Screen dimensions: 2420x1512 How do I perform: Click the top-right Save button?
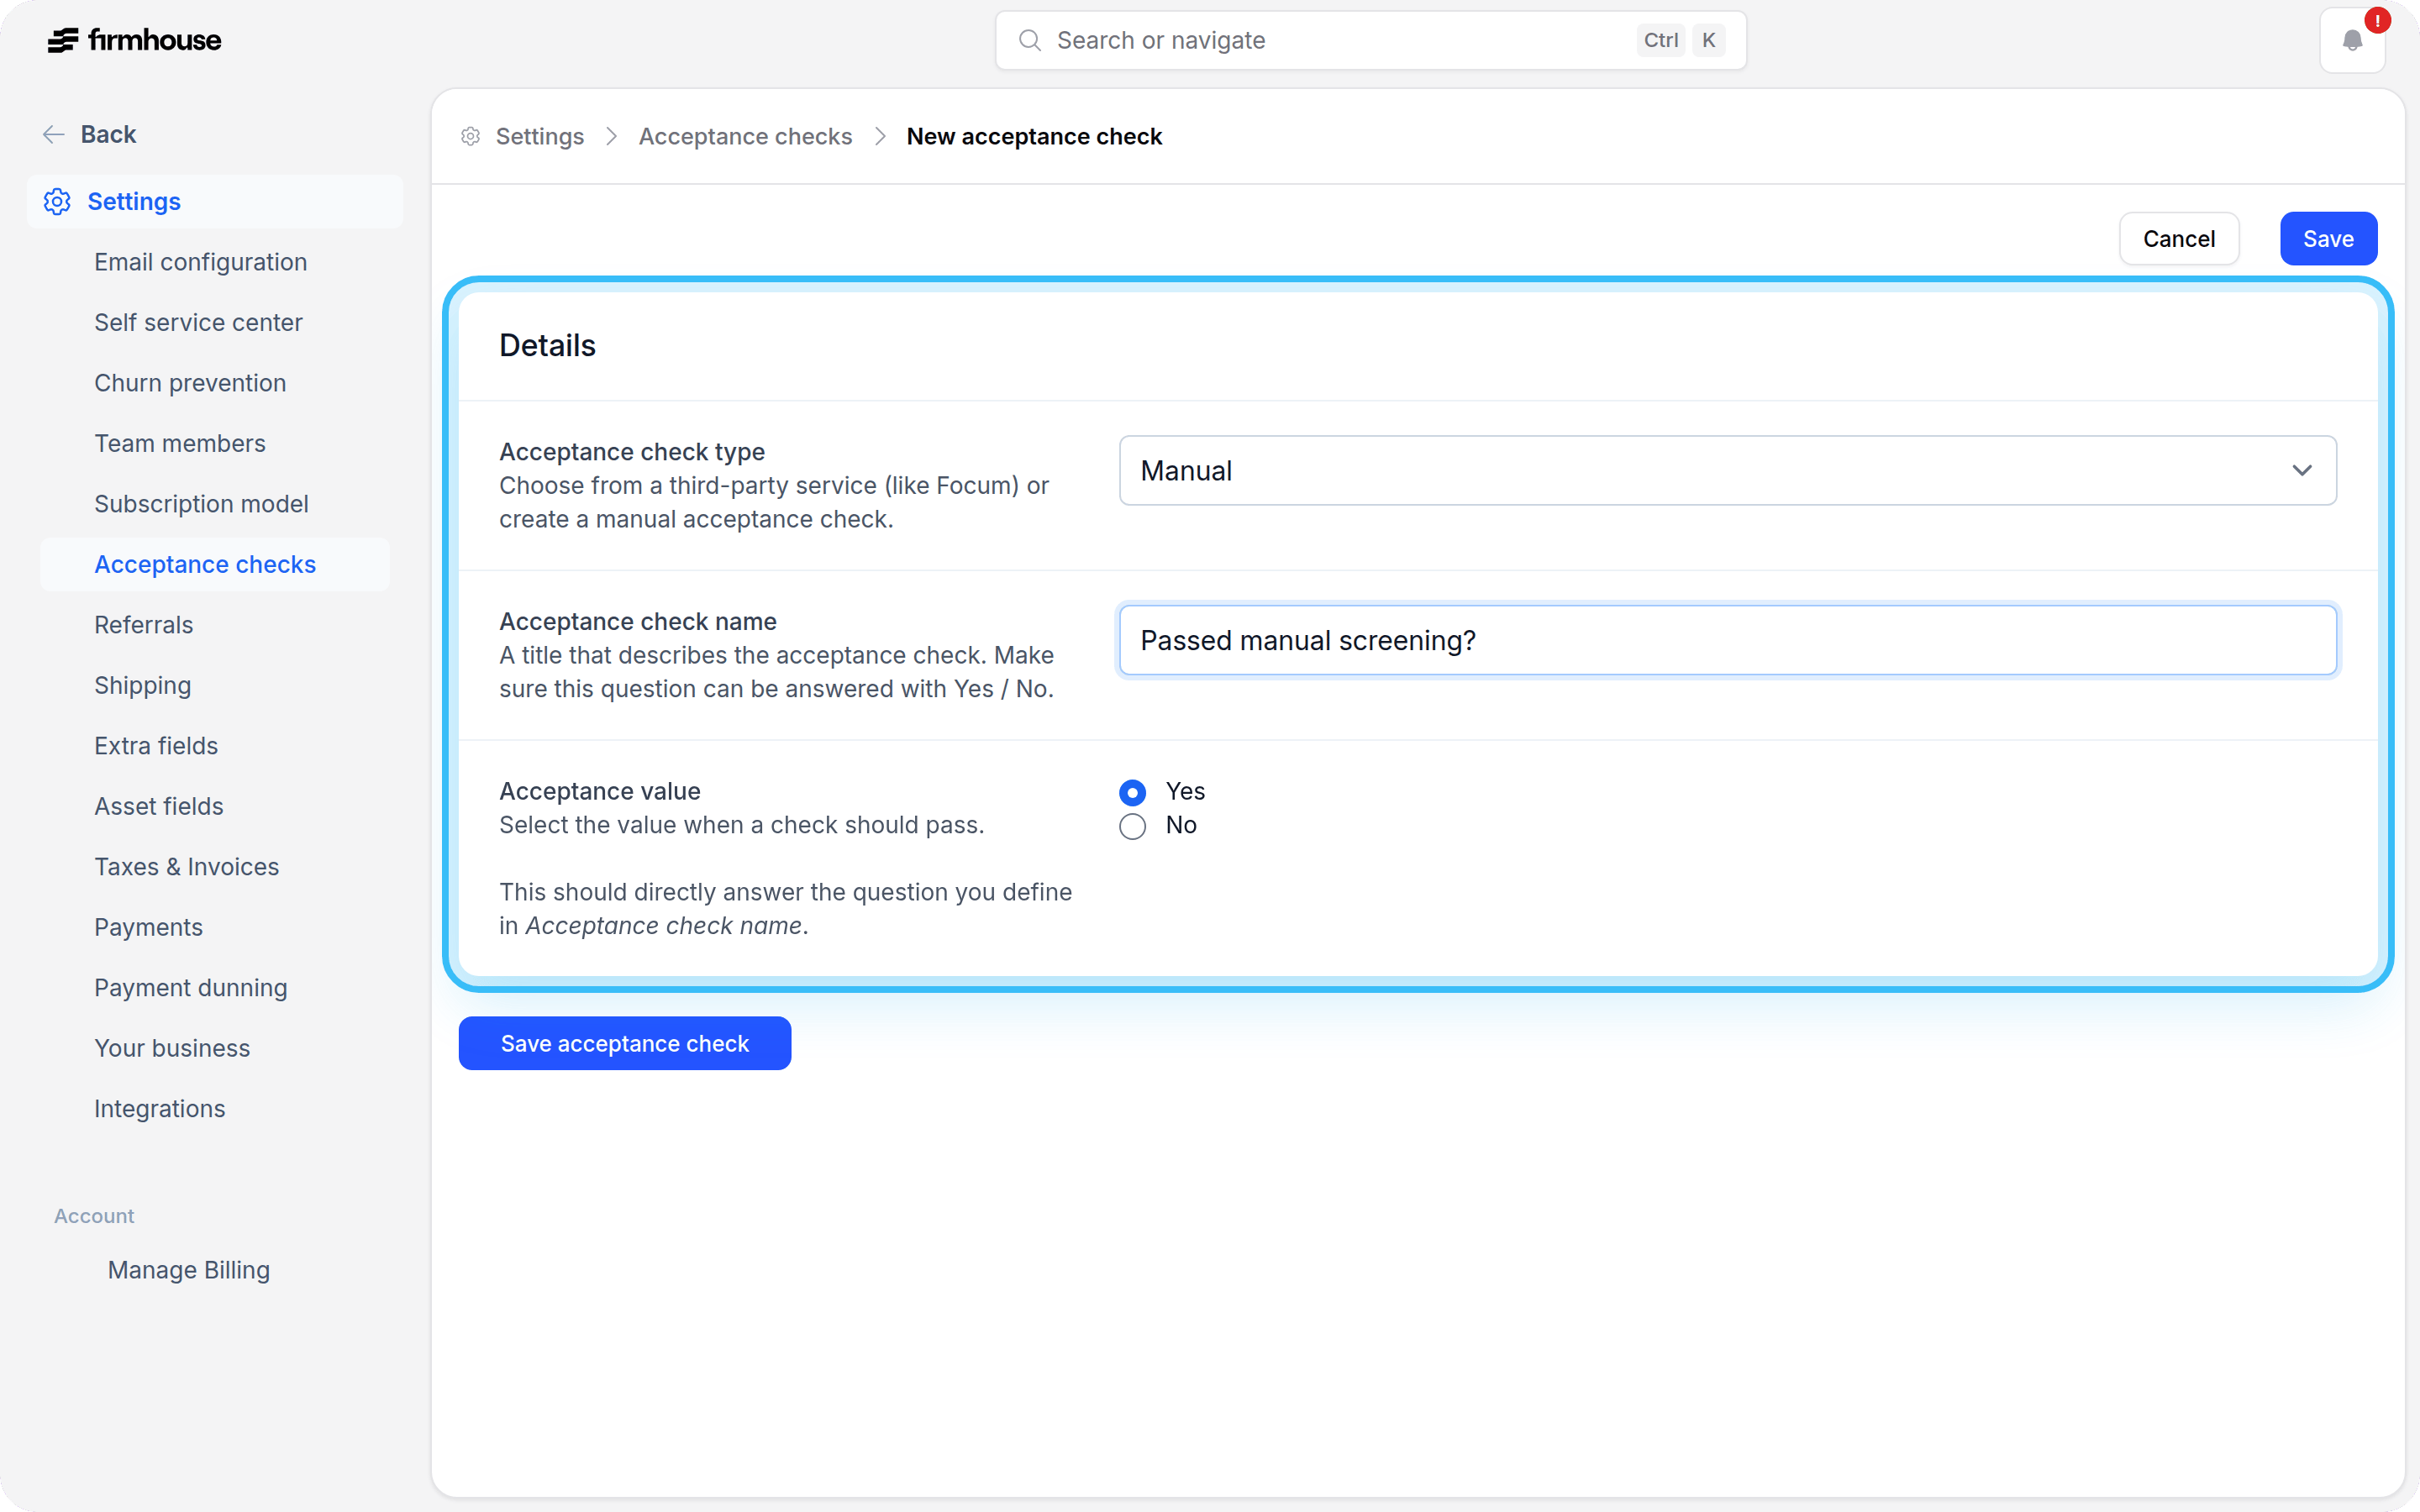(x=2328, y=239)
